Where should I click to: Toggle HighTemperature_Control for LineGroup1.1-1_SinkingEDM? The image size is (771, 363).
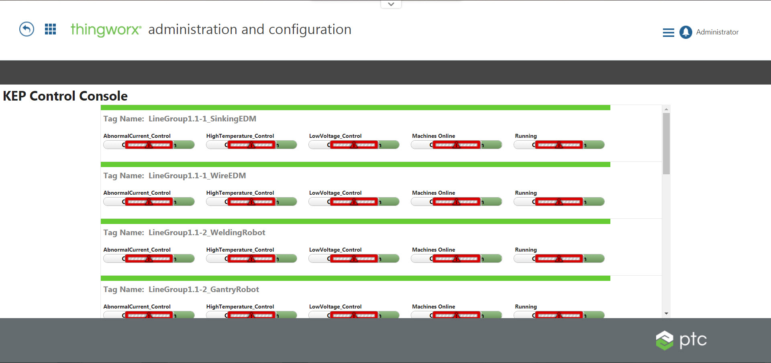click(251, 145)
